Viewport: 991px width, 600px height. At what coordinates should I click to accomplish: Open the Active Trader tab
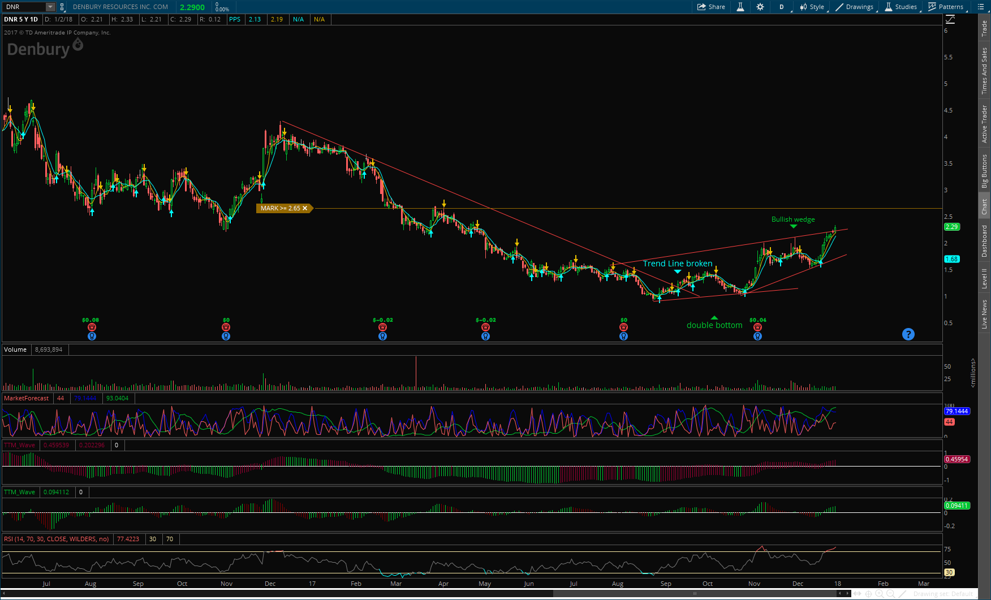pos(984,124)
